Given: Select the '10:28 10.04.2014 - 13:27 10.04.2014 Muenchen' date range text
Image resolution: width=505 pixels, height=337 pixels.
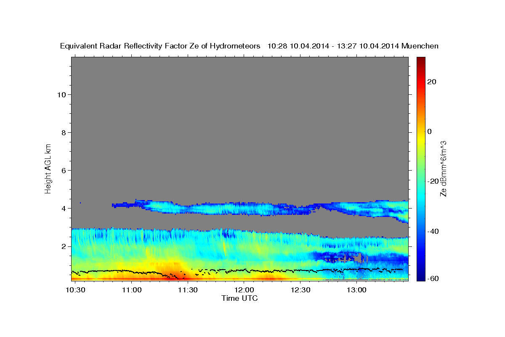Looking at the screenshot, I should (353, 46).
